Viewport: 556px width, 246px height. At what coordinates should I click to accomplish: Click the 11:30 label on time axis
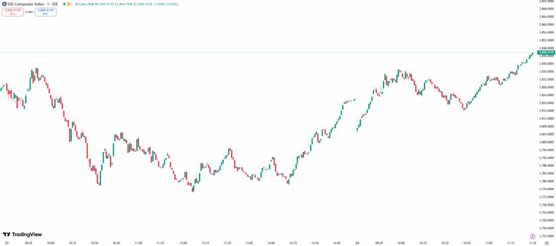tap(533, 243)
